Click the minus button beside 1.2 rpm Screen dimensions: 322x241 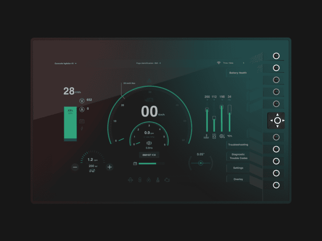tap(75, 167)
